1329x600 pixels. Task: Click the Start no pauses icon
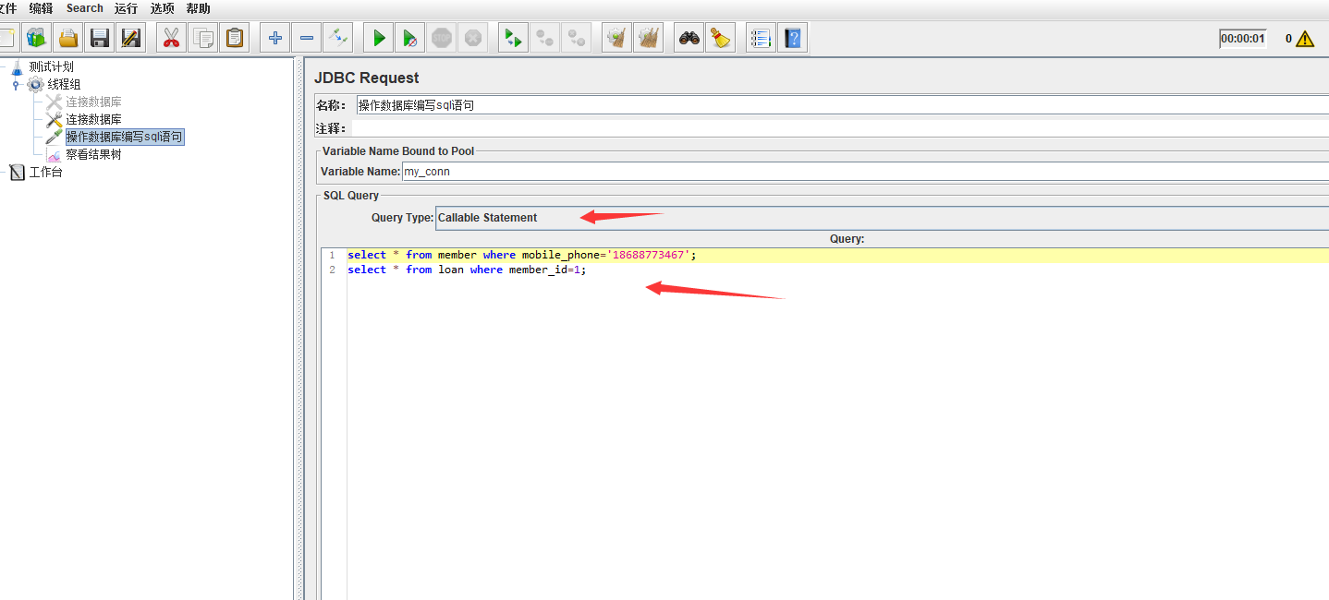coord(409,38)
